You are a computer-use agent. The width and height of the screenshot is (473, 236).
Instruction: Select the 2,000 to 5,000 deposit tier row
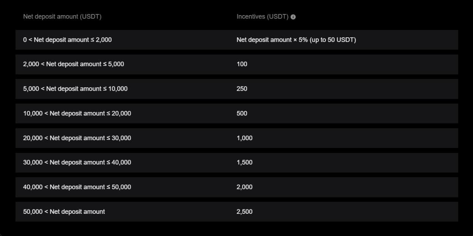pos(237,64)
